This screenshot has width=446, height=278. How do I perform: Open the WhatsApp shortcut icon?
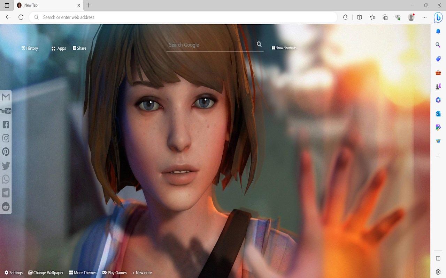[x=6, y=179]
